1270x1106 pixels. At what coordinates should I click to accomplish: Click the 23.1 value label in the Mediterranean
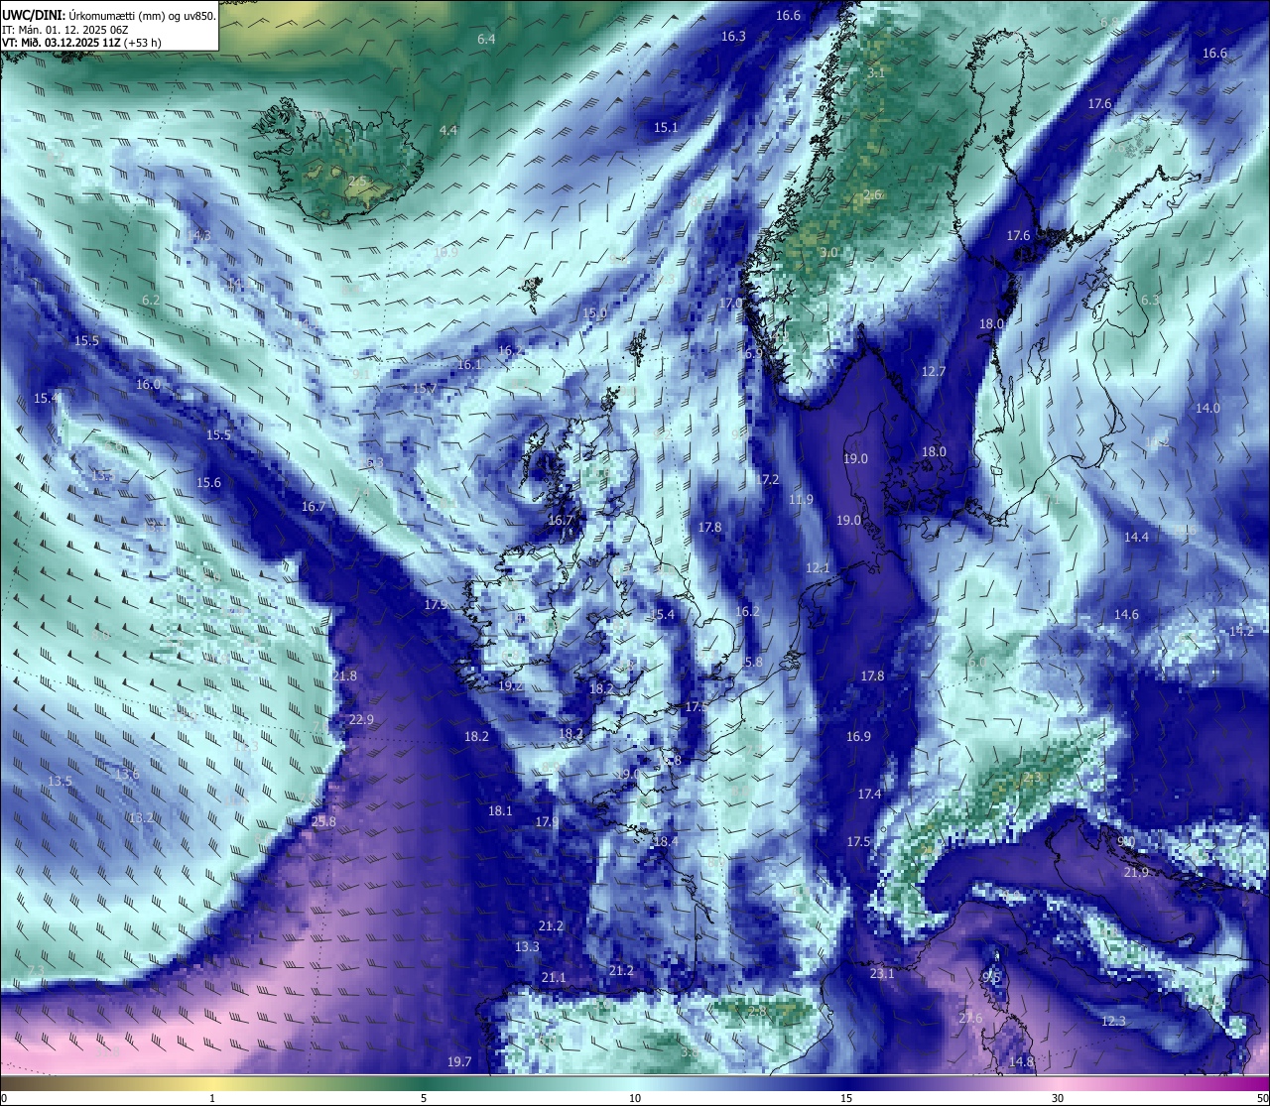[882, 974]
